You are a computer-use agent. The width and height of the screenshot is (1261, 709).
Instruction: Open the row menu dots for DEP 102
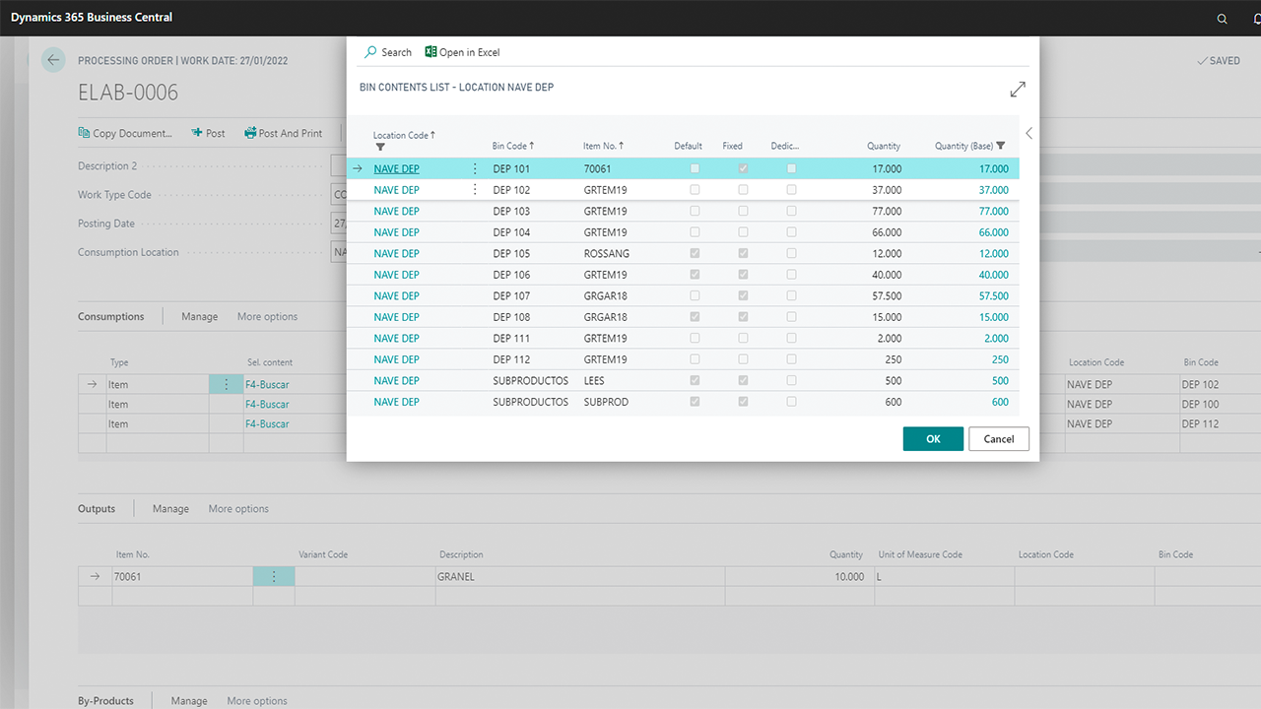point(475,190)
